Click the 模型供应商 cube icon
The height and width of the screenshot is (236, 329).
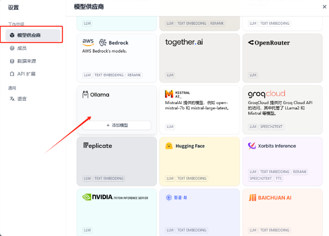(12, 35)
